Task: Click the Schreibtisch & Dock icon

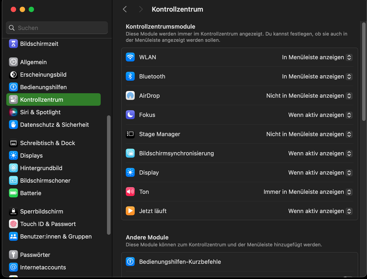Action: pos(13,143)
